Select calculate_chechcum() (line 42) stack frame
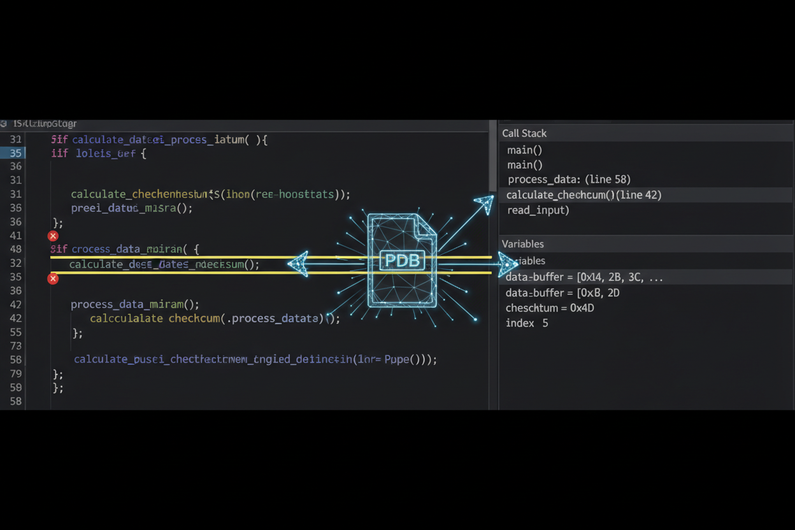This screenshot has height=530, width=795. coord(584,195)
